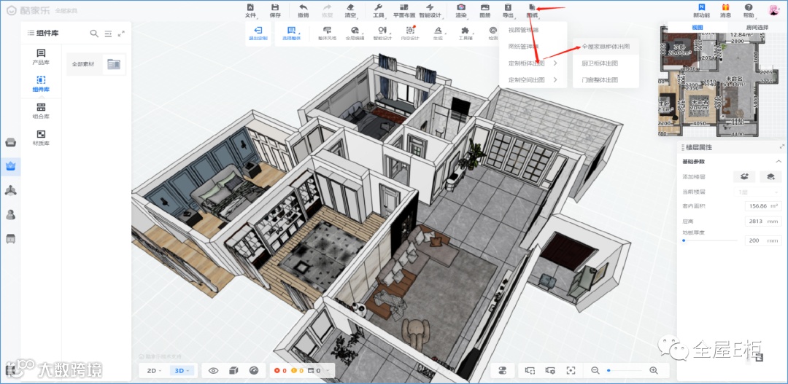
Task: Click the 地板厚度 200 mm input
Action: 763,240
